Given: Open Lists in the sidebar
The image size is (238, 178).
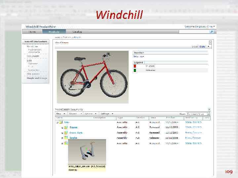Looking at the screenshot, I should pos(29,60).
